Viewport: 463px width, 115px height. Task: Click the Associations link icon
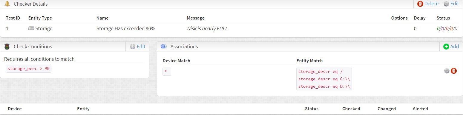tap(163, 47)
